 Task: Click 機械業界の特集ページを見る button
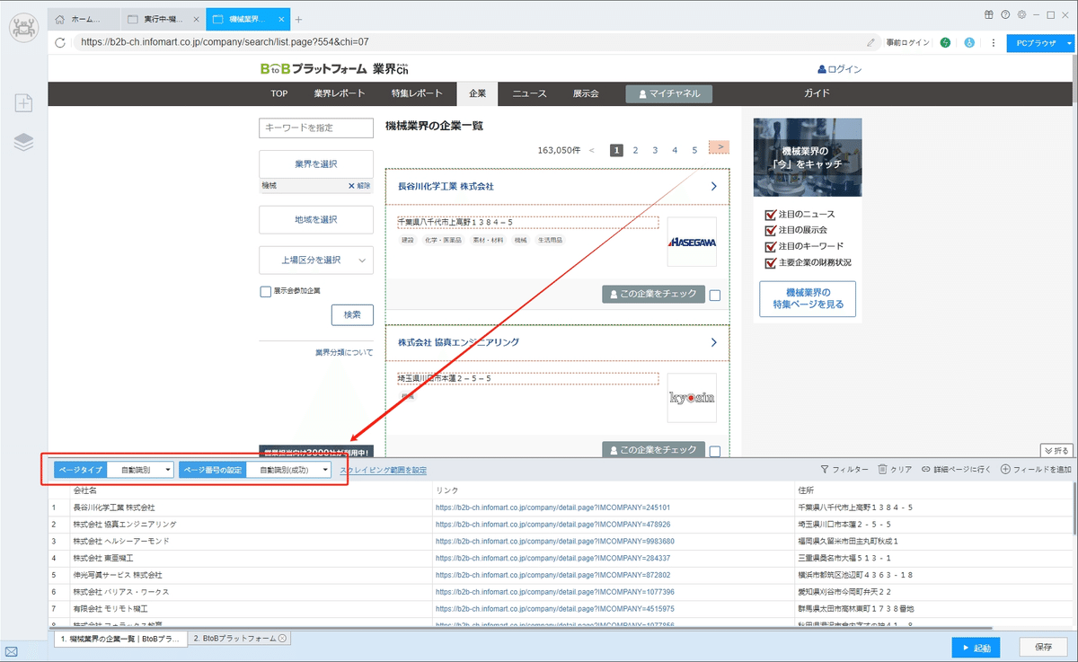(x=807, y=299)
